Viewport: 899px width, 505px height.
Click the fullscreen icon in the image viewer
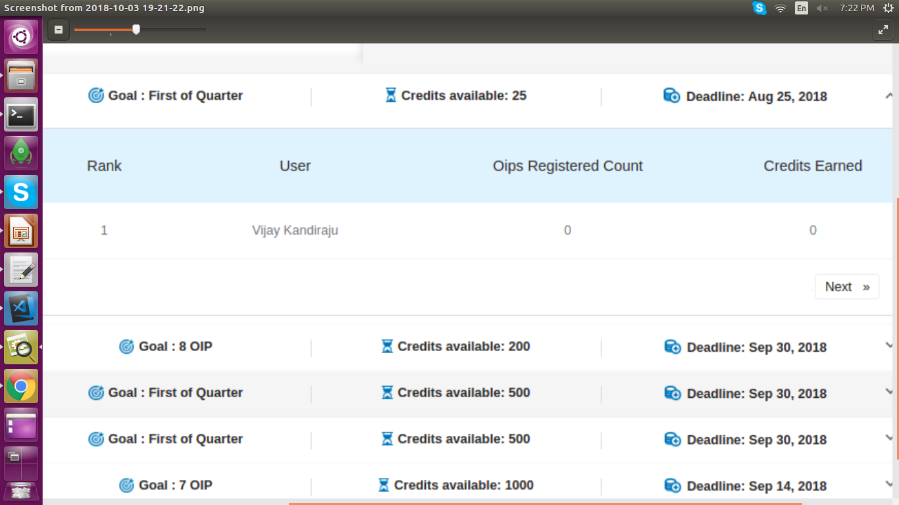[x=883, y=29]
